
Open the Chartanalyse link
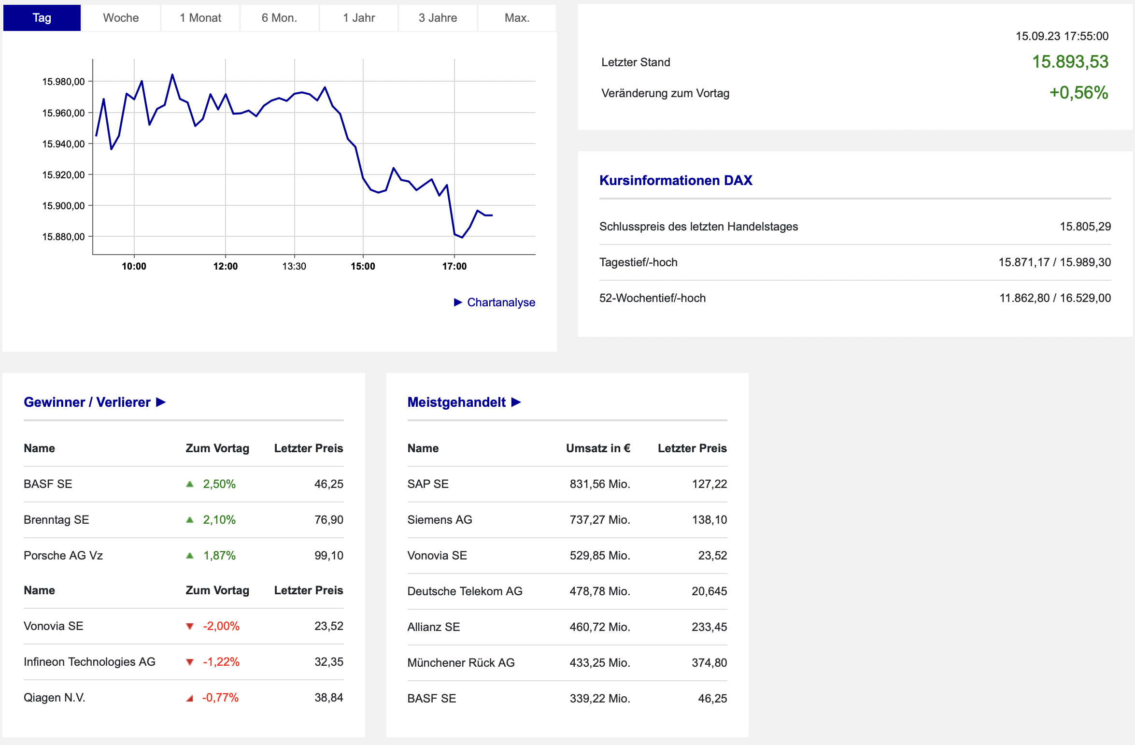tap(501, 302)
